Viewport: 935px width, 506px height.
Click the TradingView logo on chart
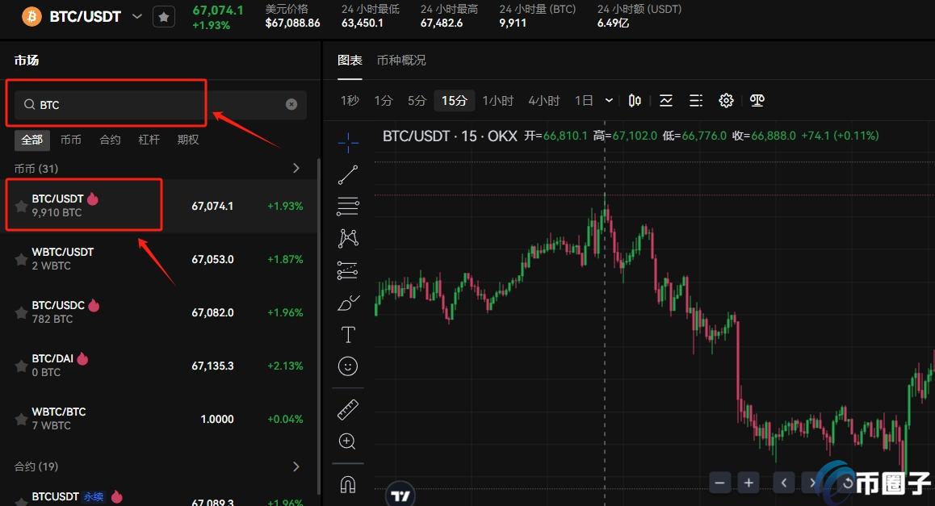click(x=400, y=495)
